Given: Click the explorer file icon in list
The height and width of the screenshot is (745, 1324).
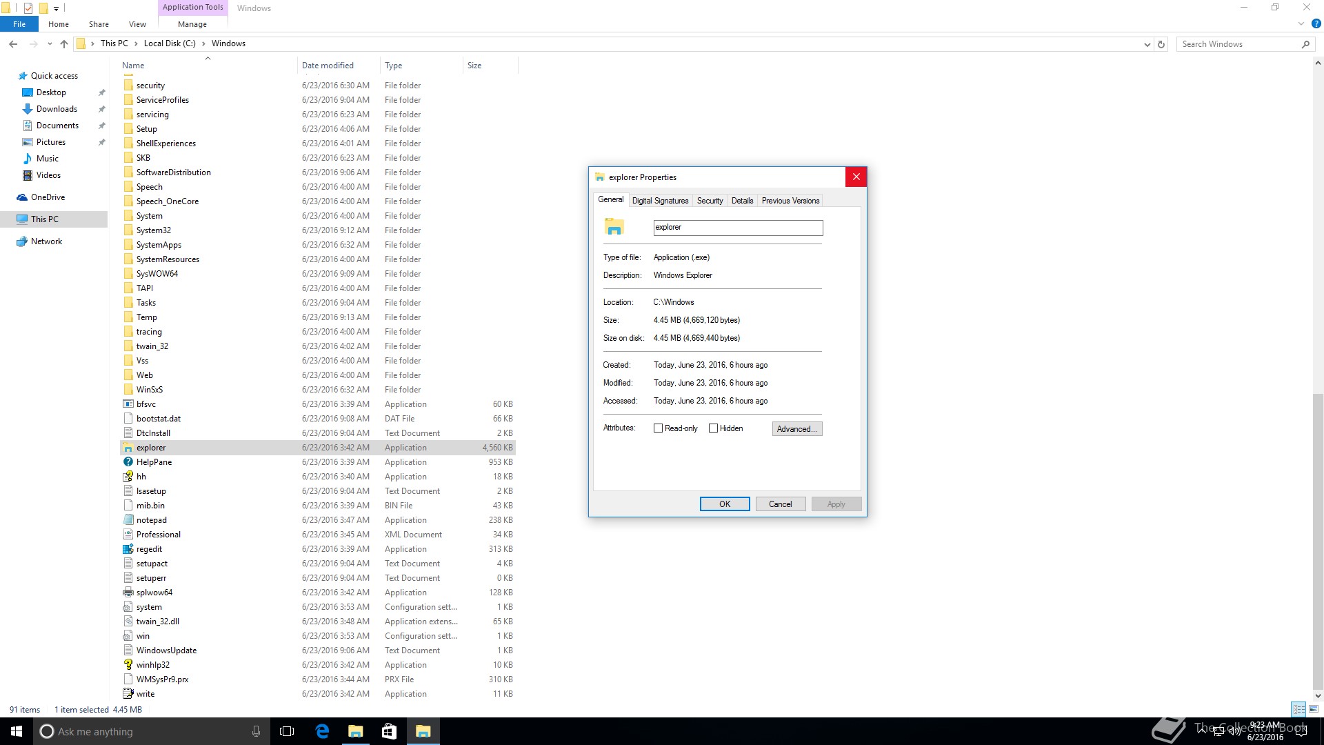Looking at the screenshot, I should click(128, 448).
